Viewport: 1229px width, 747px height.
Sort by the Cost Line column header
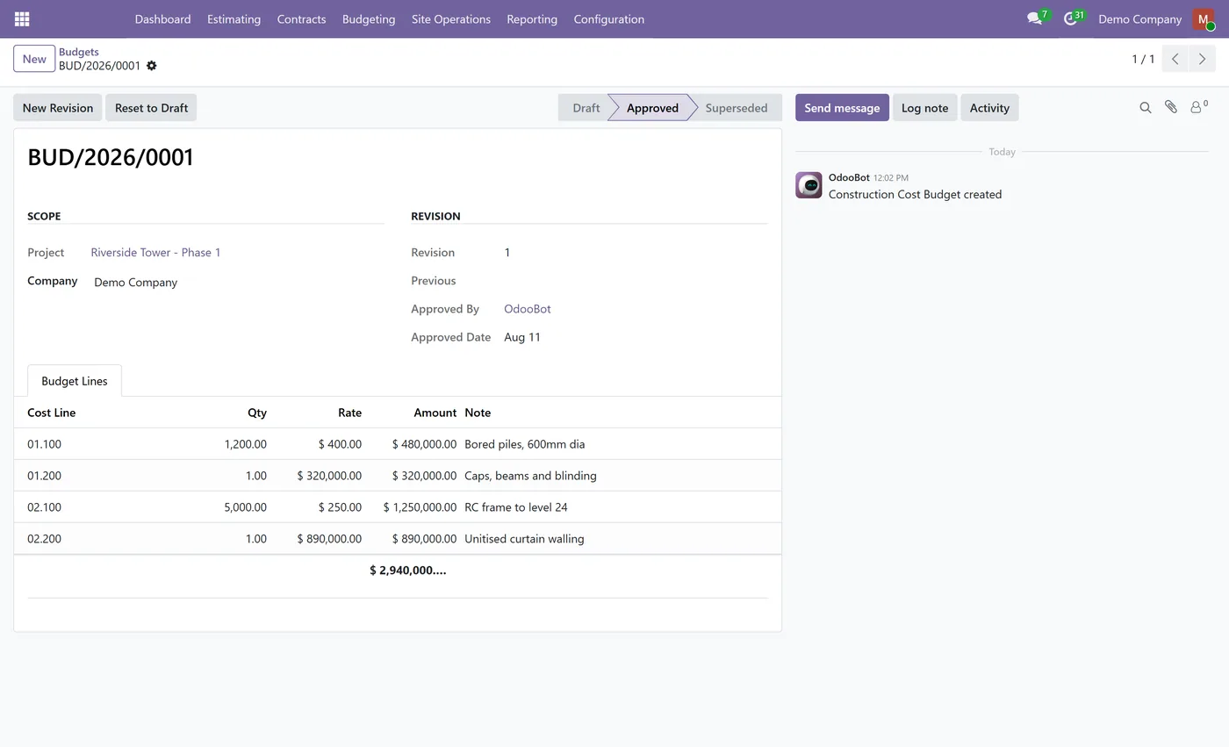(x=52, y=413)
